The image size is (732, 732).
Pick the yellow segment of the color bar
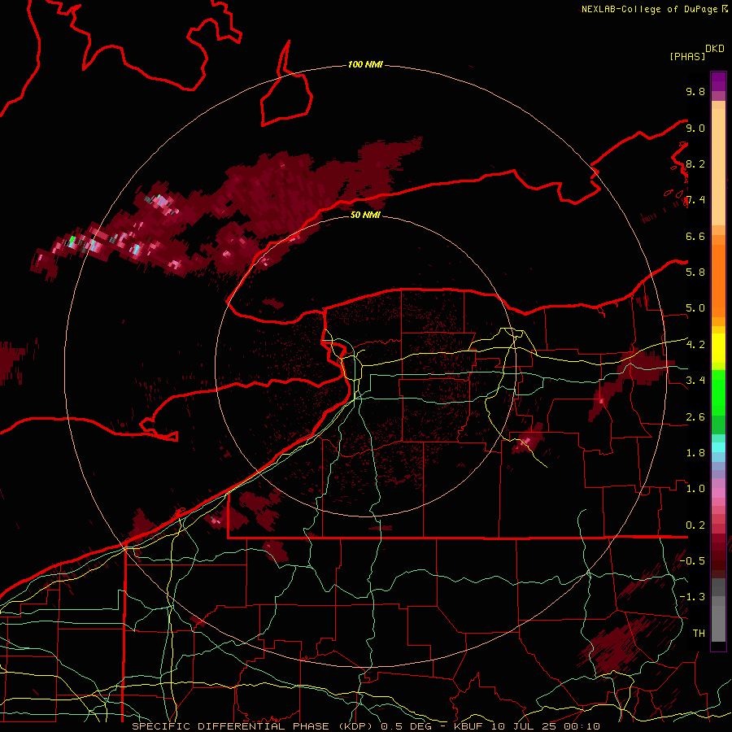[718, 348]
